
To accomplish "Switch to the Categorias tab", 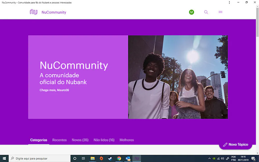I will pos(39,140).
